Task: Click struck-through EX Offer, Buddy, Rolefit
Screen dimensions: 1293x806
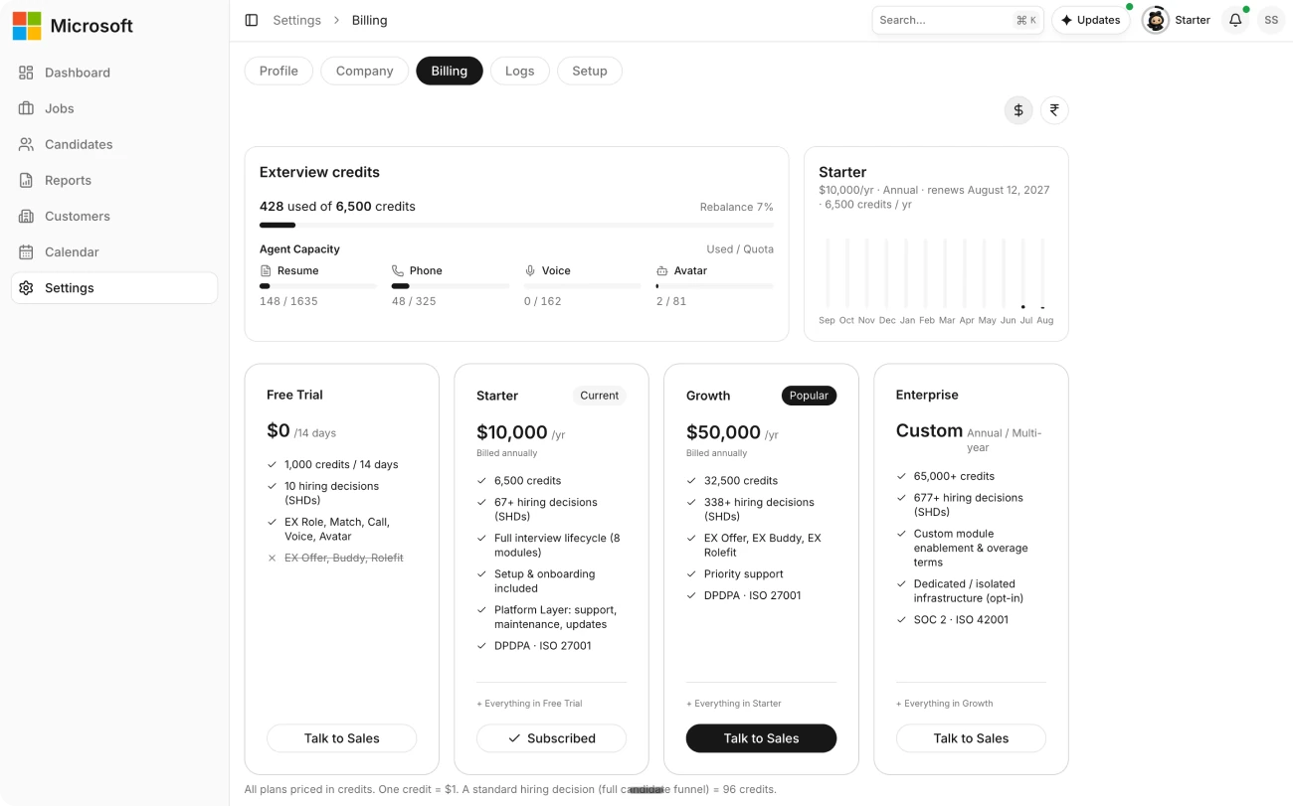Action: tap(344, 558)
